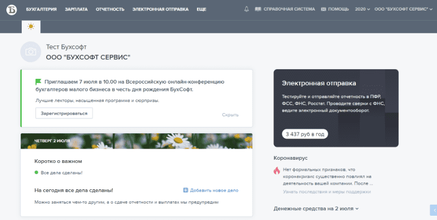Click the Тест Бухсофт user name
The image size is (437, 220).
click(x=66, y=47)
